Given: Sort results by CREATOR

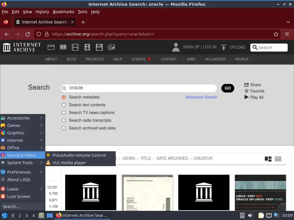Looking at the screenshot, I should click(203, 158).
